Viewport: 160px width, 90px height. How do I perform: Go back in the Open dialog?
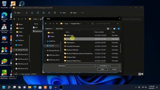(46, 24)
